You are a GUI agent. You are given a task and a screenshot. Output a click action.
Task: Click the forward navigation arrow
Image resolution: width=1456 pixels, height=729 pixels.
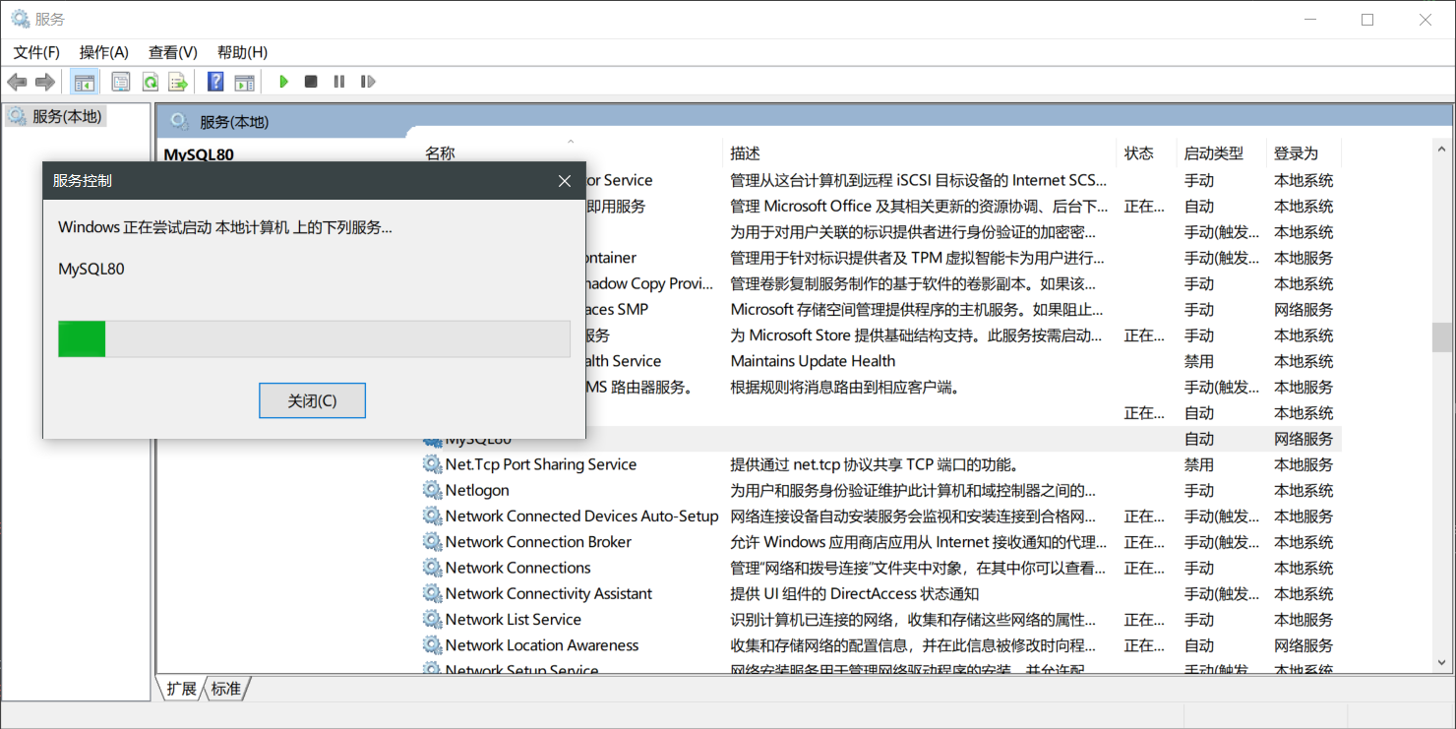44,81
